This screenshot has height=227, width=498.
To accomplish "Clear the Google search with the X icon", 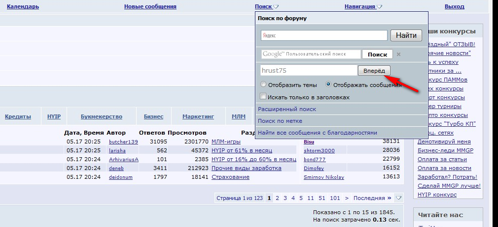I will pyautogui.click(x=398, y=54).
